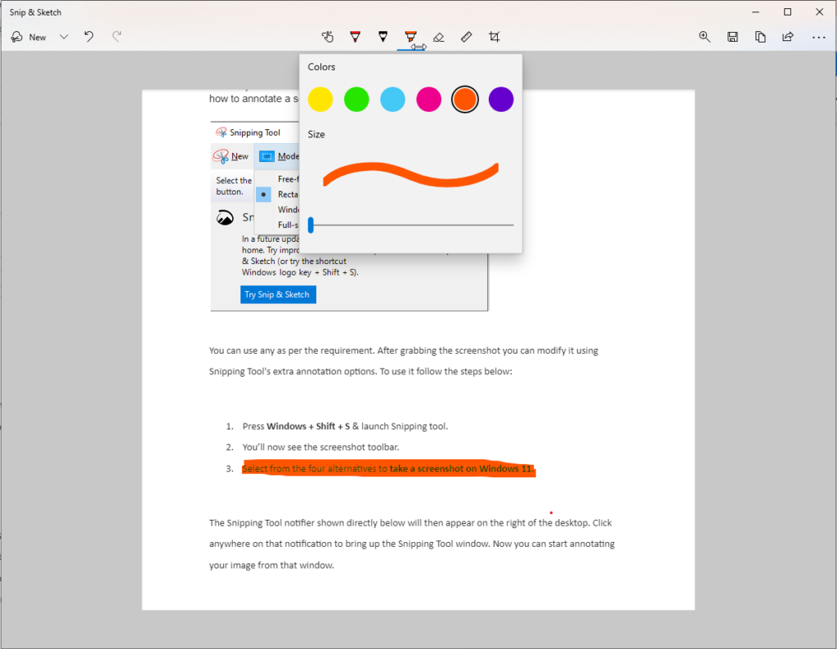Image resolution: width=837 pixels, height=649 pixels.
Task: Save the snip with Save icon
Action: tap(732, 37)
